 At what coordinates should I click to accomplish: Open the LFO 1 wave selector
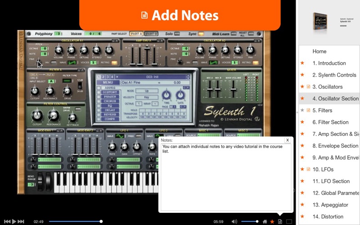tap(120, 136)
